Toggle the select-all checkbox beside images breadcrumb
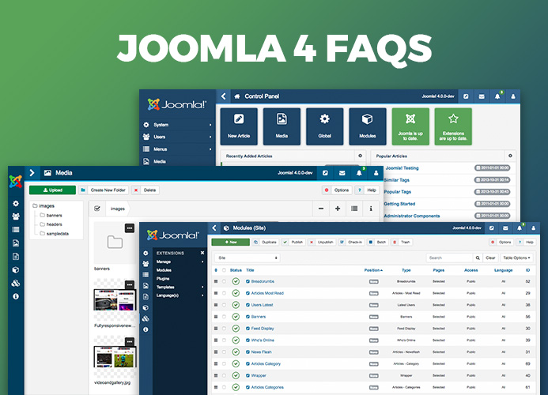This screenshot has width=548, height=395. point(97,209)
